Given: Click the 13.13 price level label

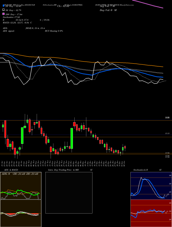Looking at the screenshot, I should 168,133.
